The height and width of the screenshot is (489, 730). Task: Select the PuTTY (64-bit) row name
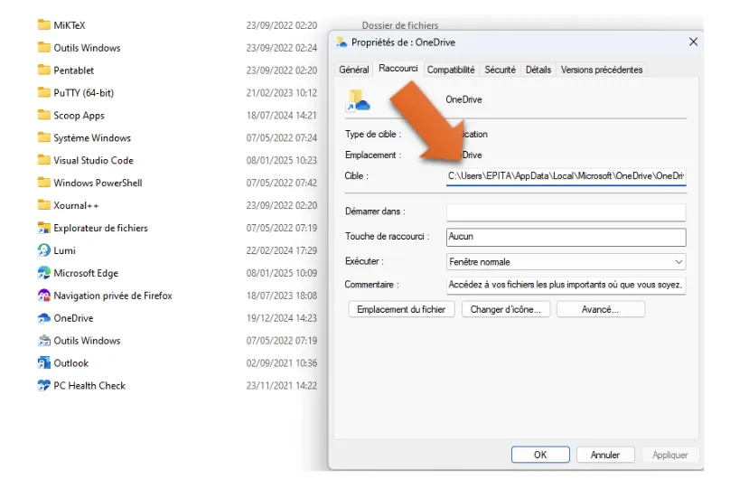point(84,93)
